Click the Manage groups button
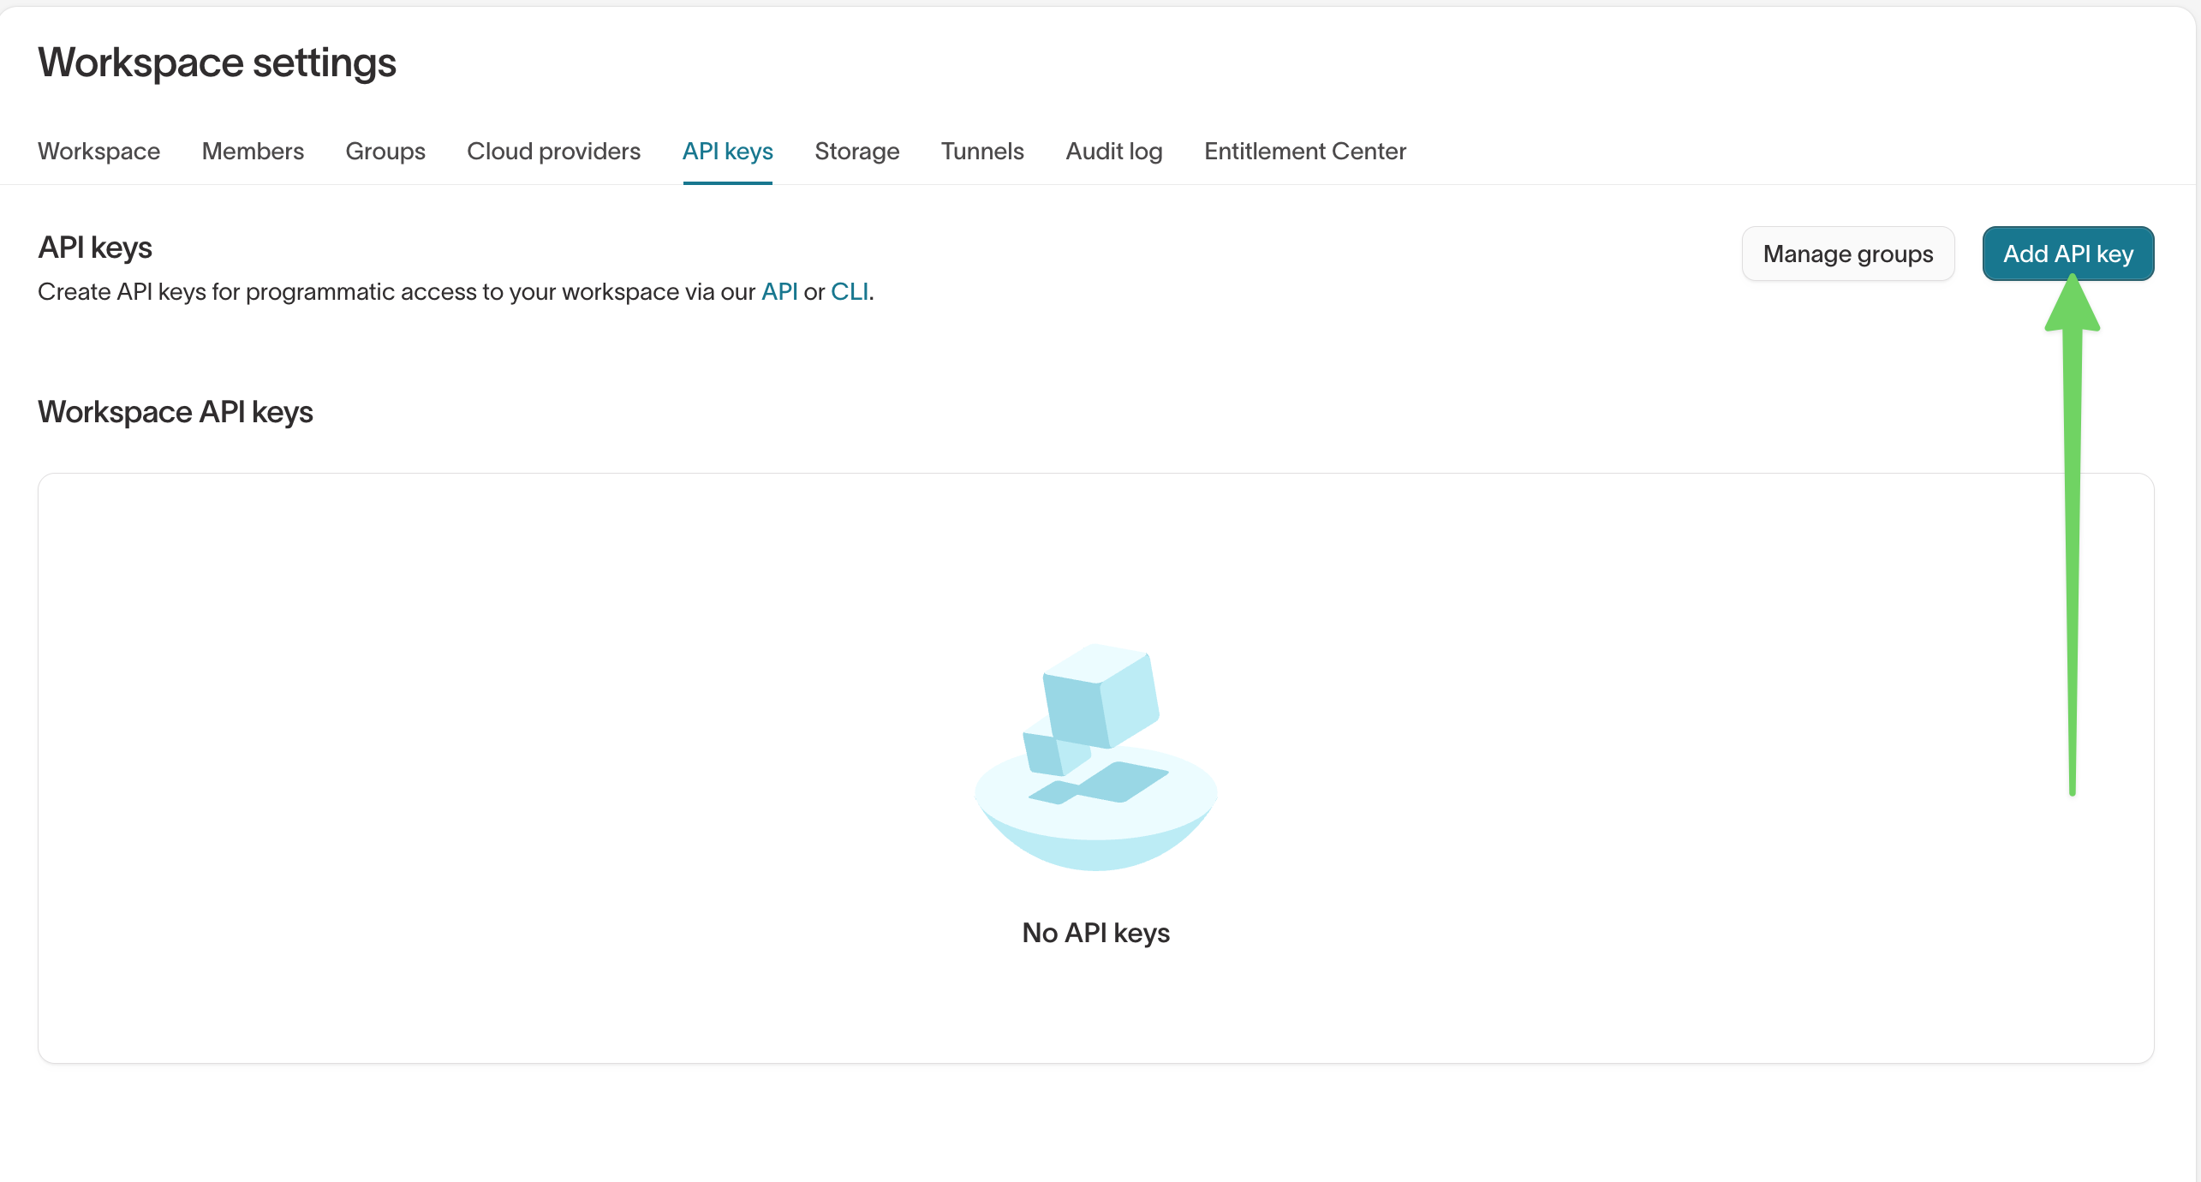The width and height of the screenshot is (2201, 1182). click(x=1848, y=254)
